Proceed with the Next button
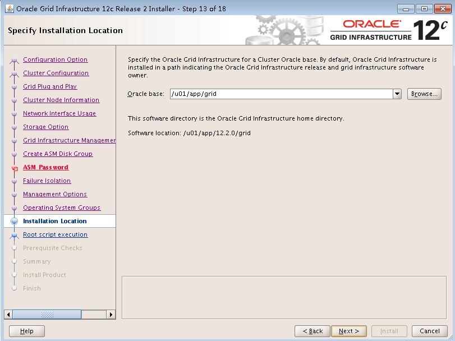455x341 pixels. (x=349, y=331)
